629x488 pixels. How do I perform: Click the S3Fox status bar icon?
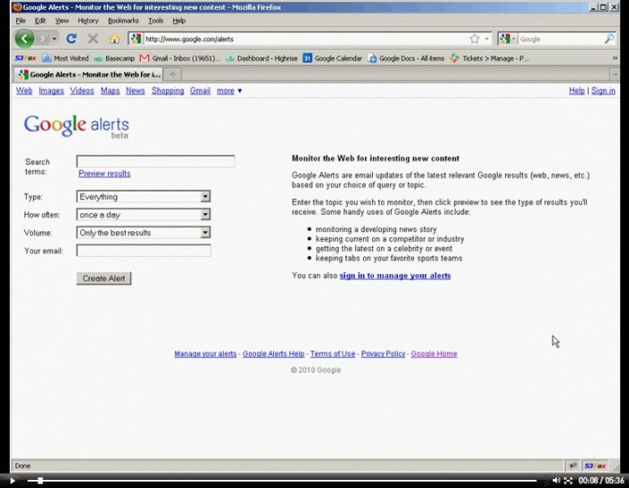(x=595, y=466)
